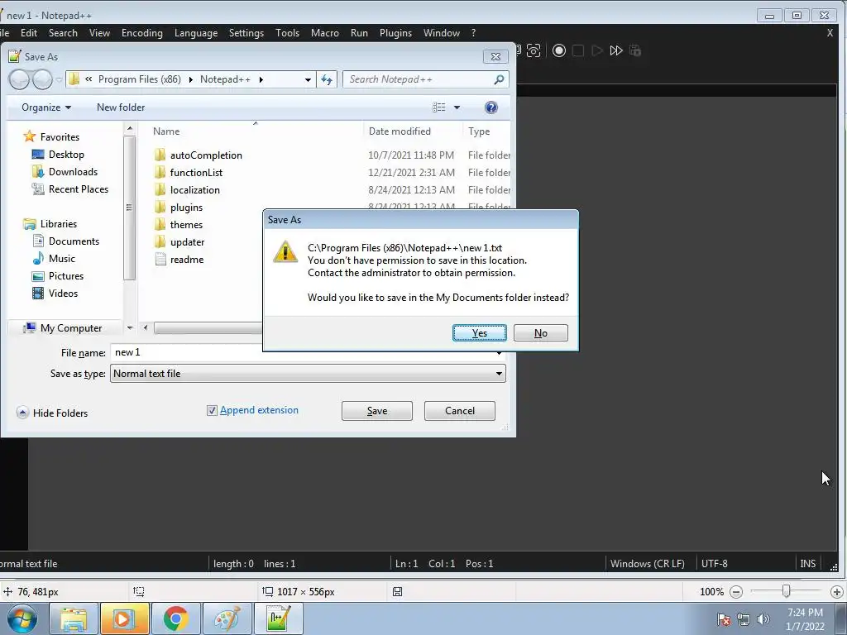Click the Monitoring (eye) toolbar icon in Notepad++

click(534, 50)
